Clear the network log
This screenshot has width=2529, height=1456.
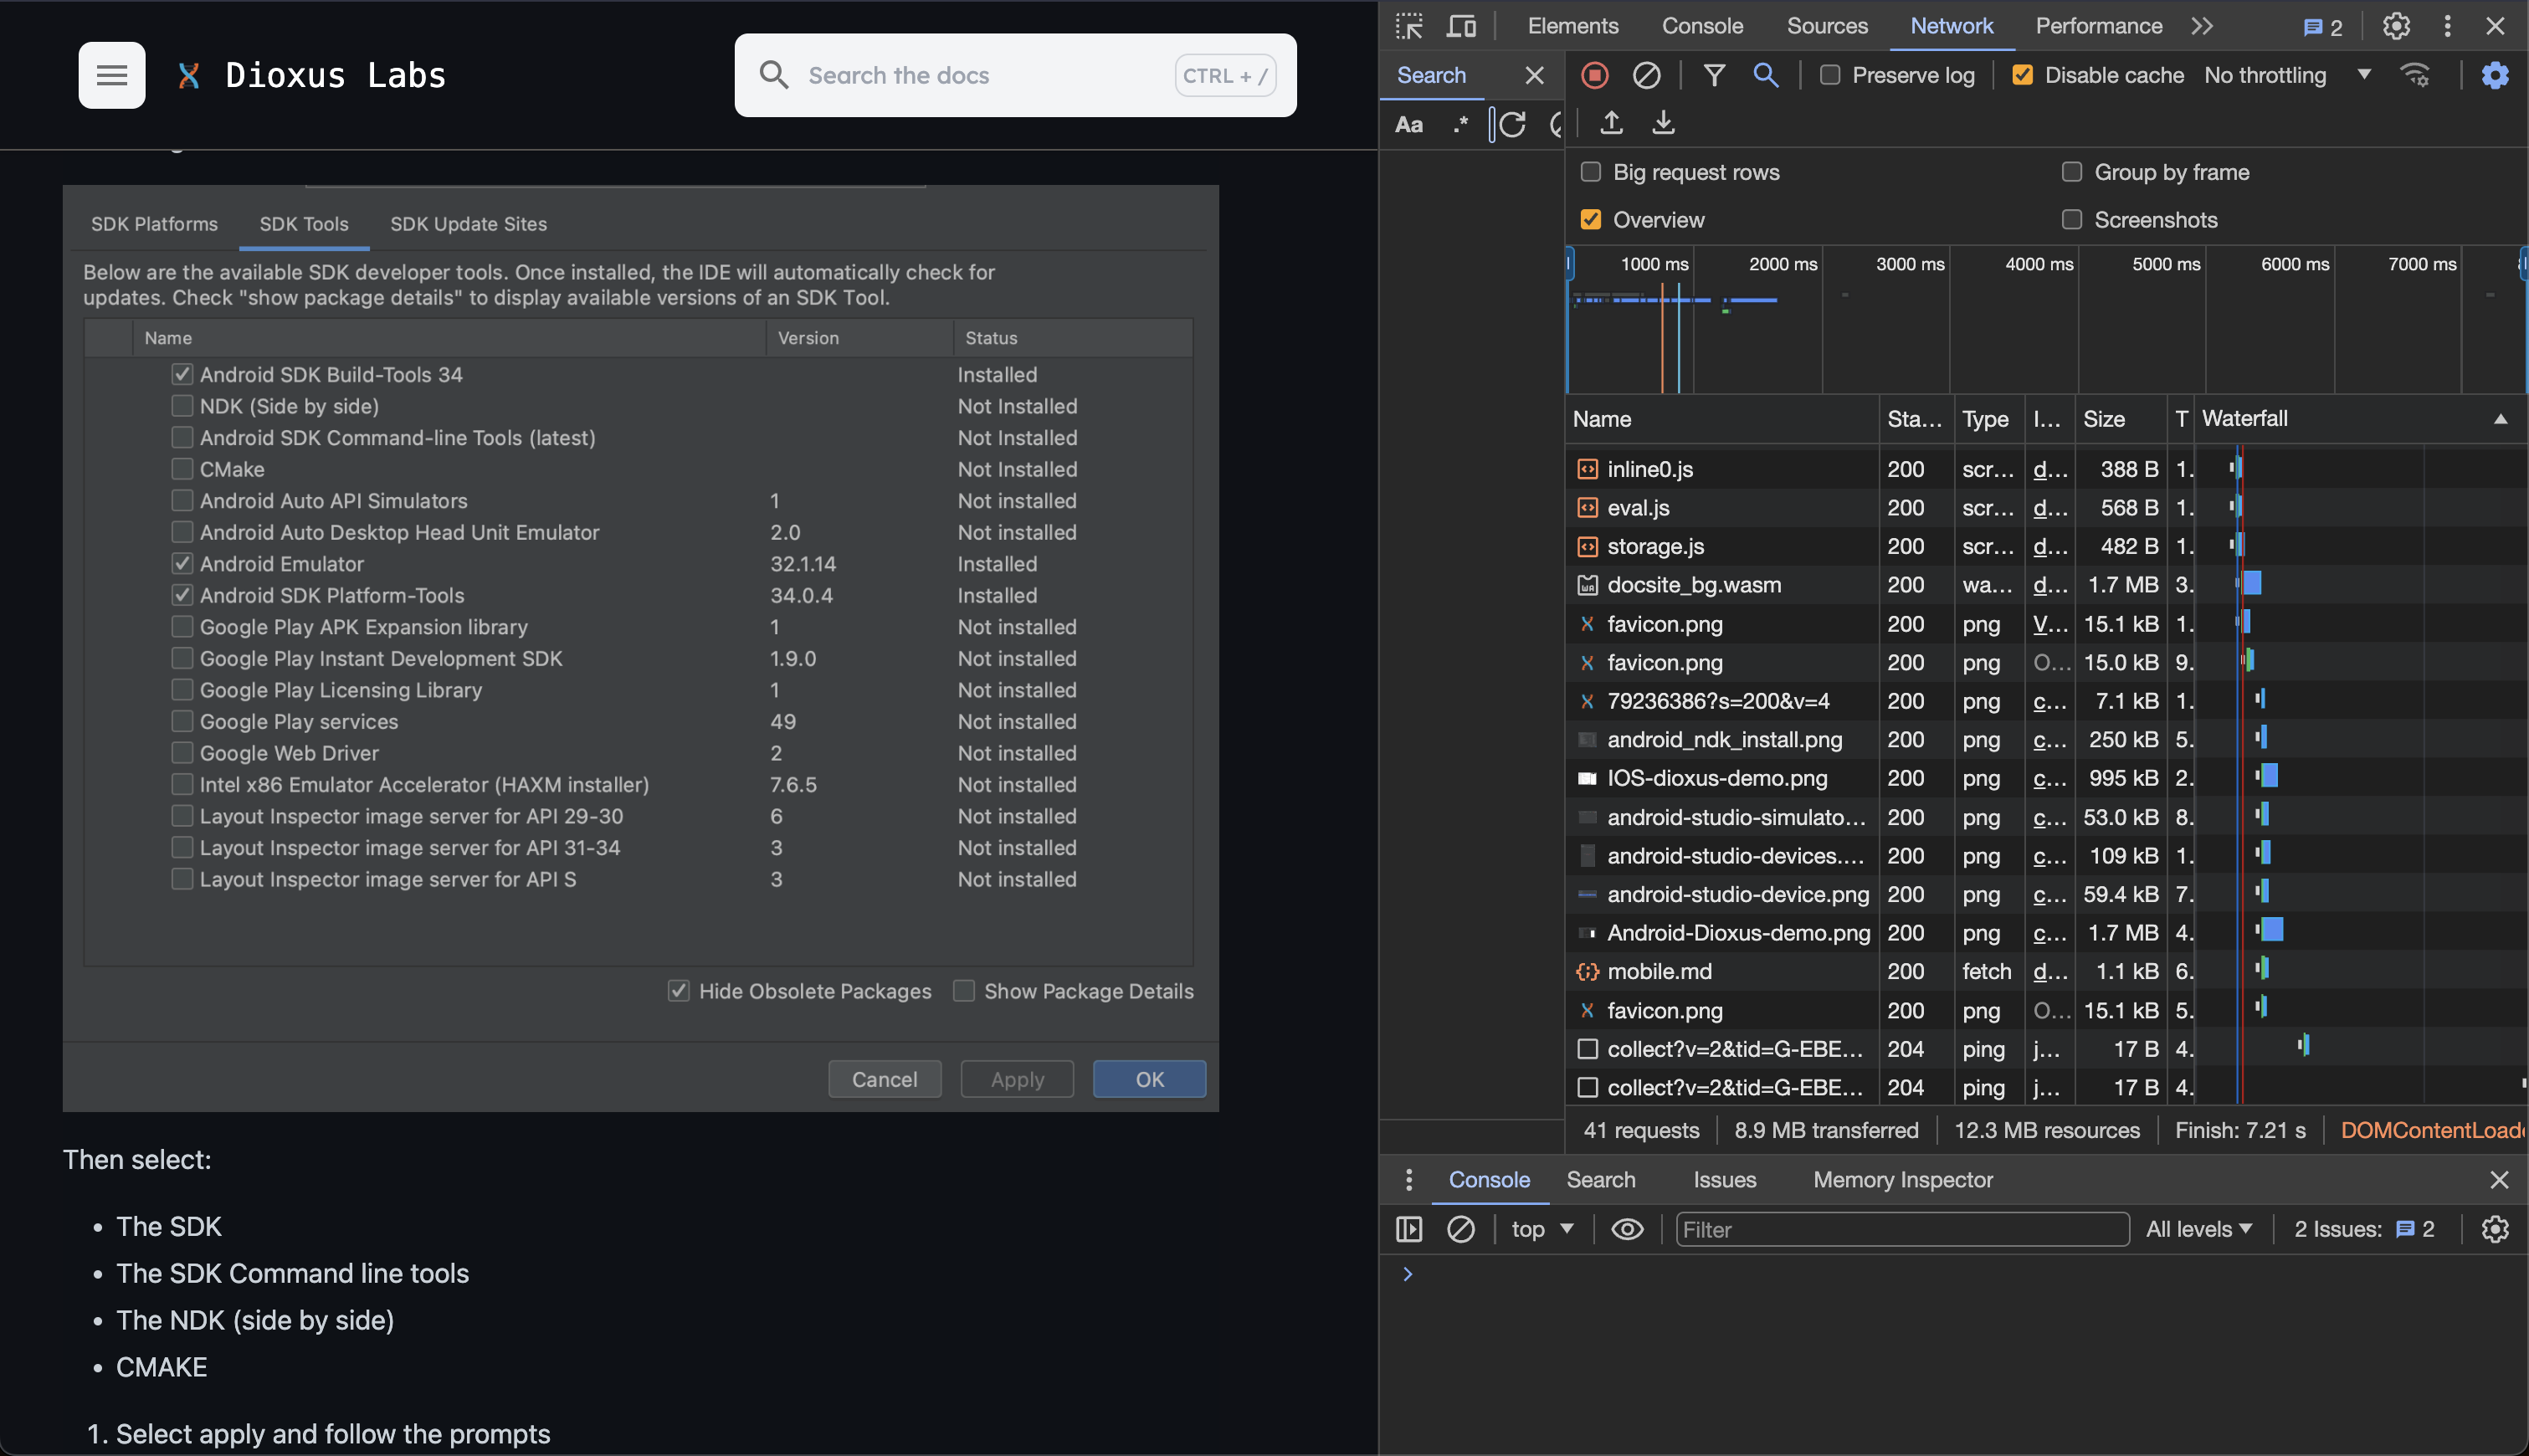(1646, 75)
